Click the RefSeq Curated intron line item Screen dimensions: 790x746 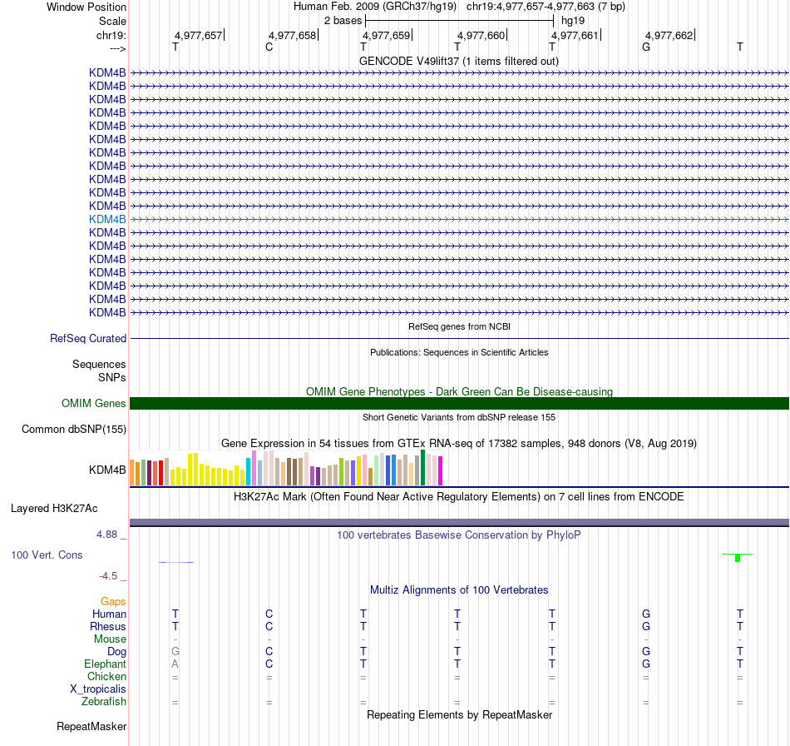[459, 339]
